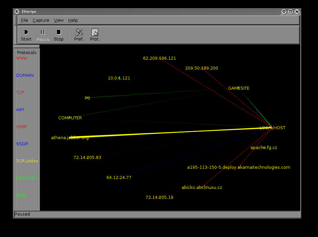Click the menu bar drag handle
Image resolution: width=318 pixels, height=237 pixels.
15,20
